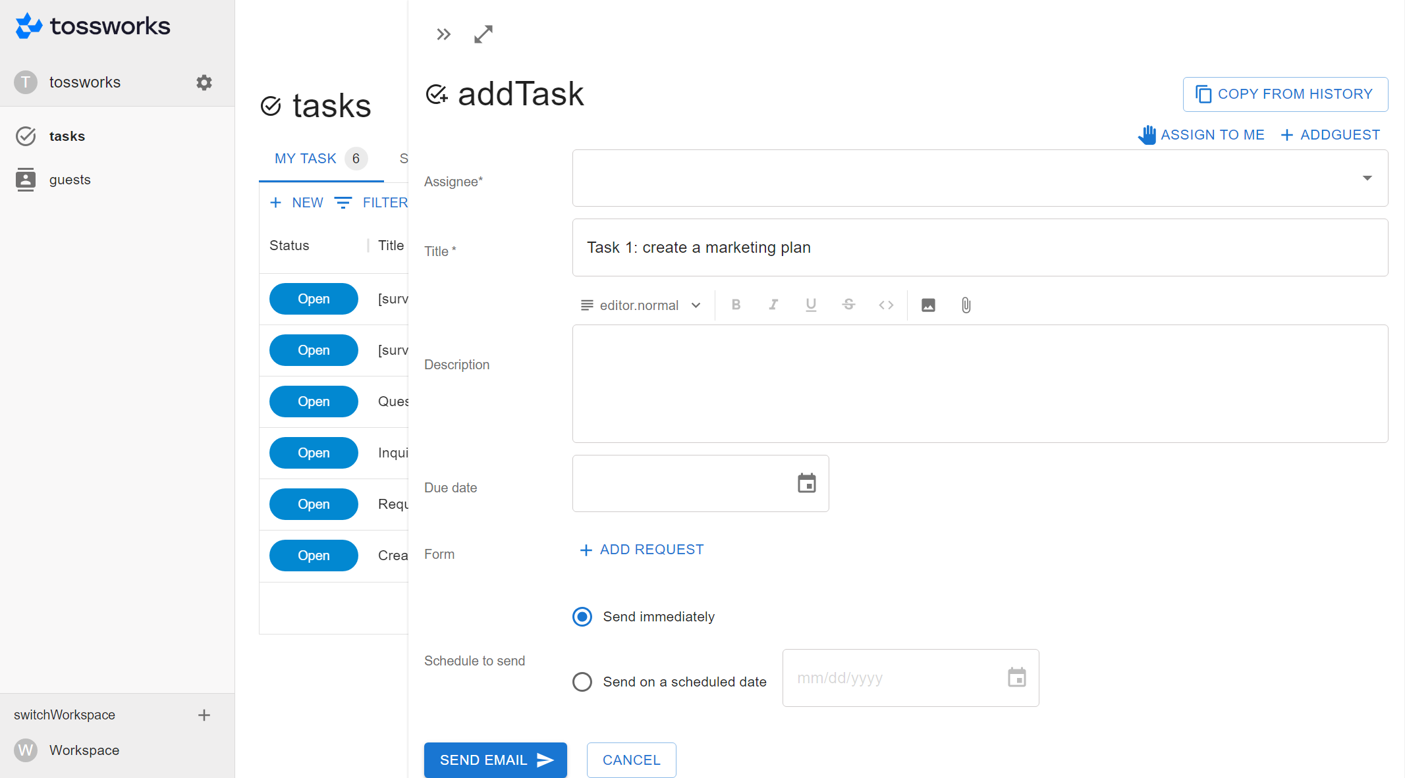The height and width of the screenshot is (778, 1405).
Task: Click the SEND EMAIL button
Action: [495, 760]
